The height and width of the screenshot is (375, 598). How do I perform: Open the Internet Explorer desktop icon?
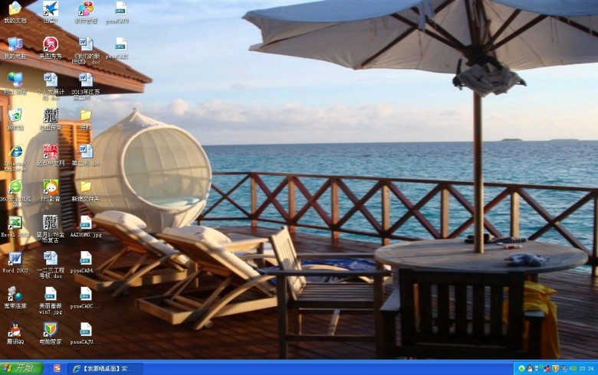click(15, 152)
